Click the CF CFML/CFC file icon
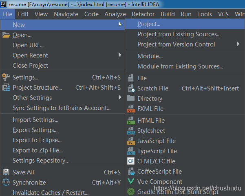 131,161
